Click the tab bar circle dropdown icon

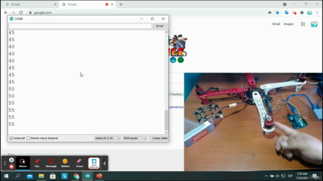(x=285, y=5)
